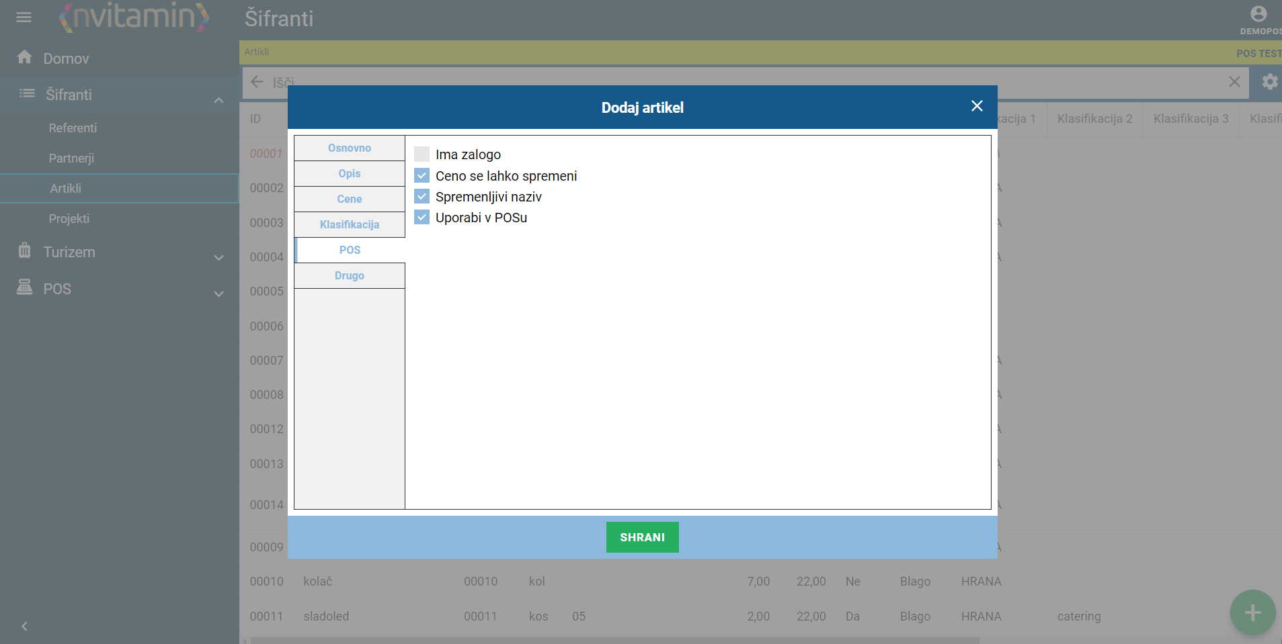Select row with ID 00009

(x=266, y=547)
